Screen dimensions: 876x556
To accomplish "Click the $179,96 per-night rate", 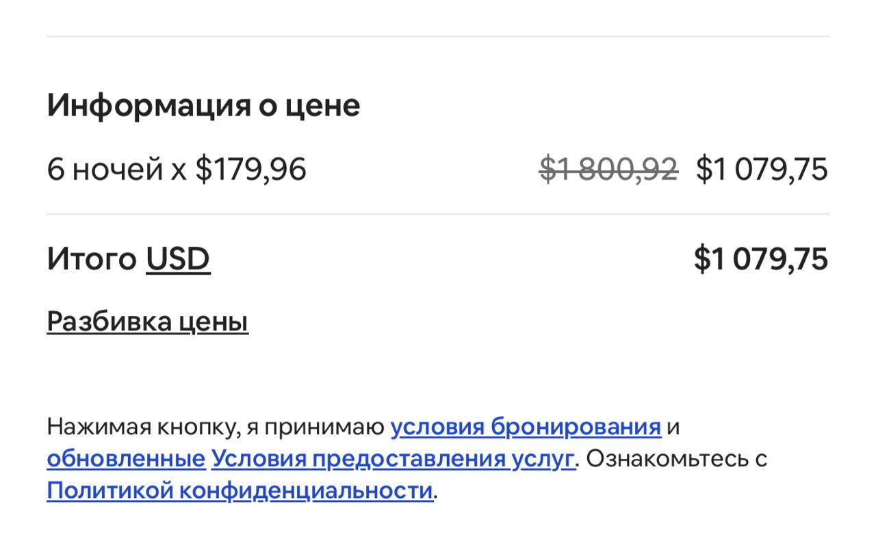I will 250,169.
